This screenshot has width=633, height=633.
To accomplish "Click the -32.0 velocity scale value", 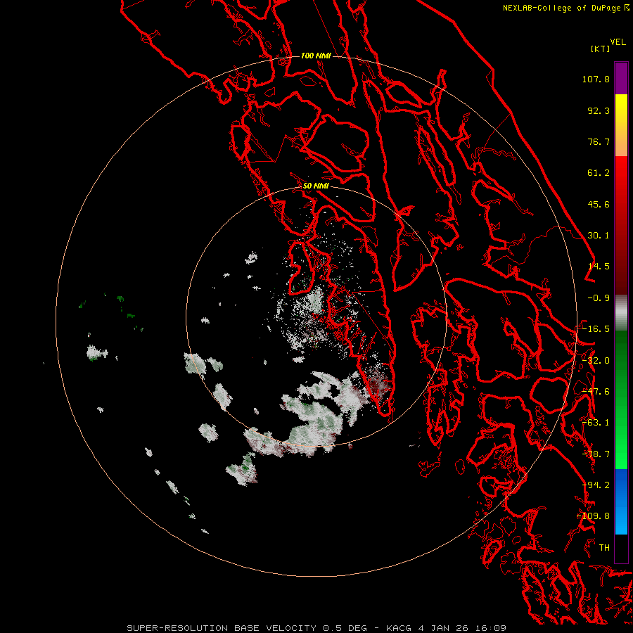I will (596, 361).
